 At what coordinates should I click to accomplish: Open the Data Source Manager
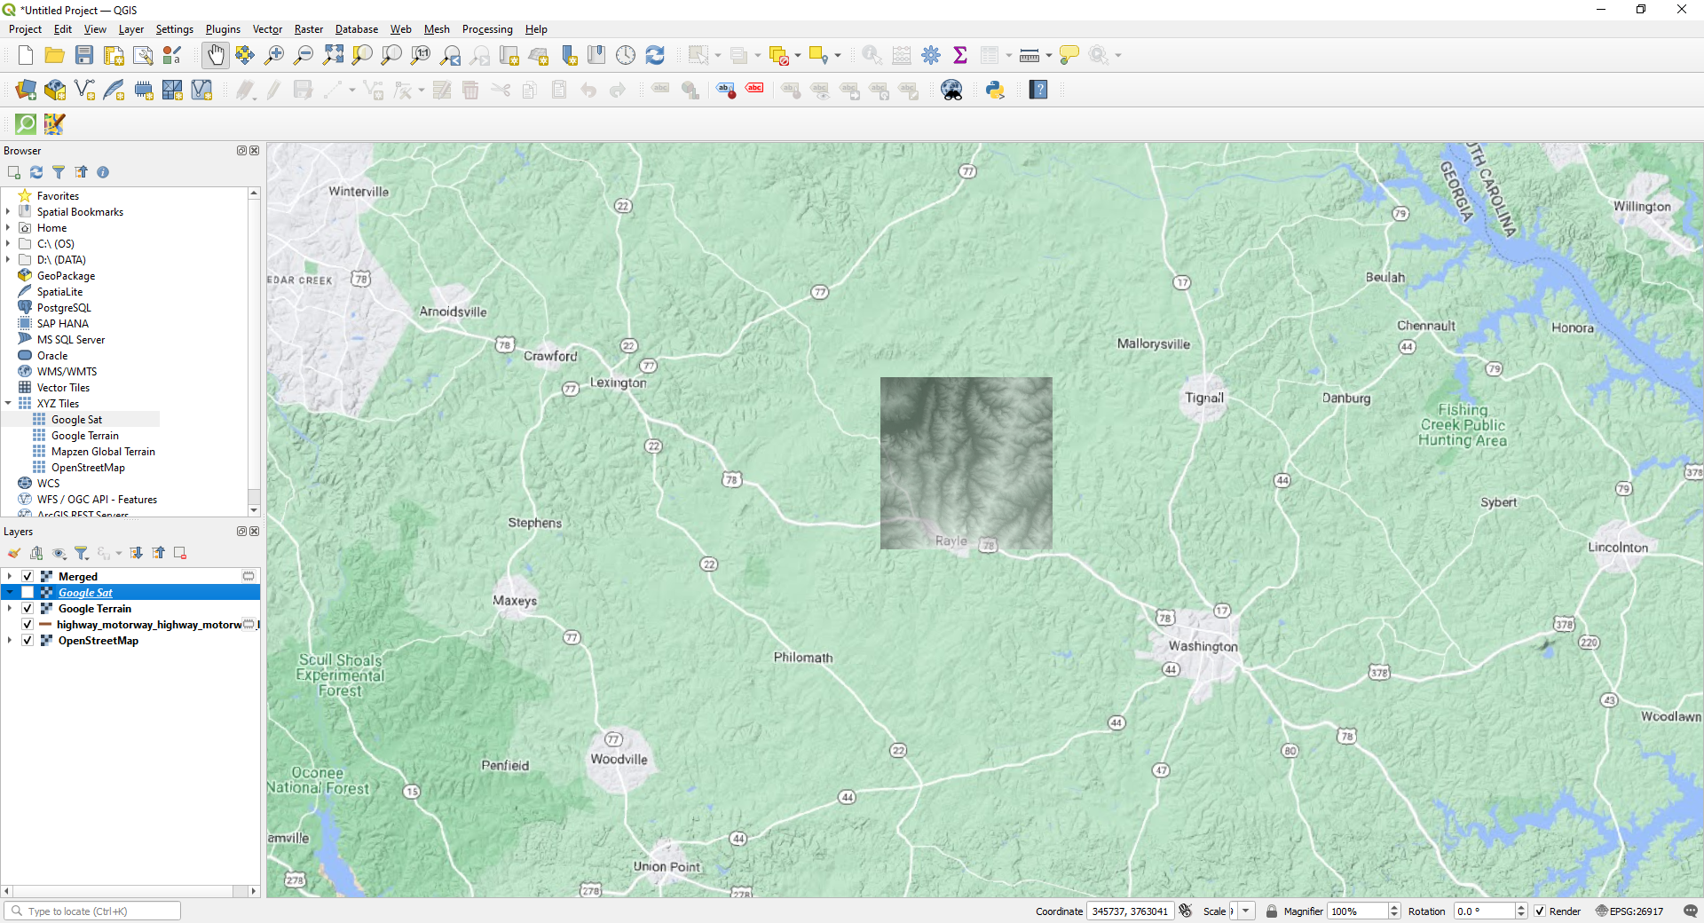(26, 90)
